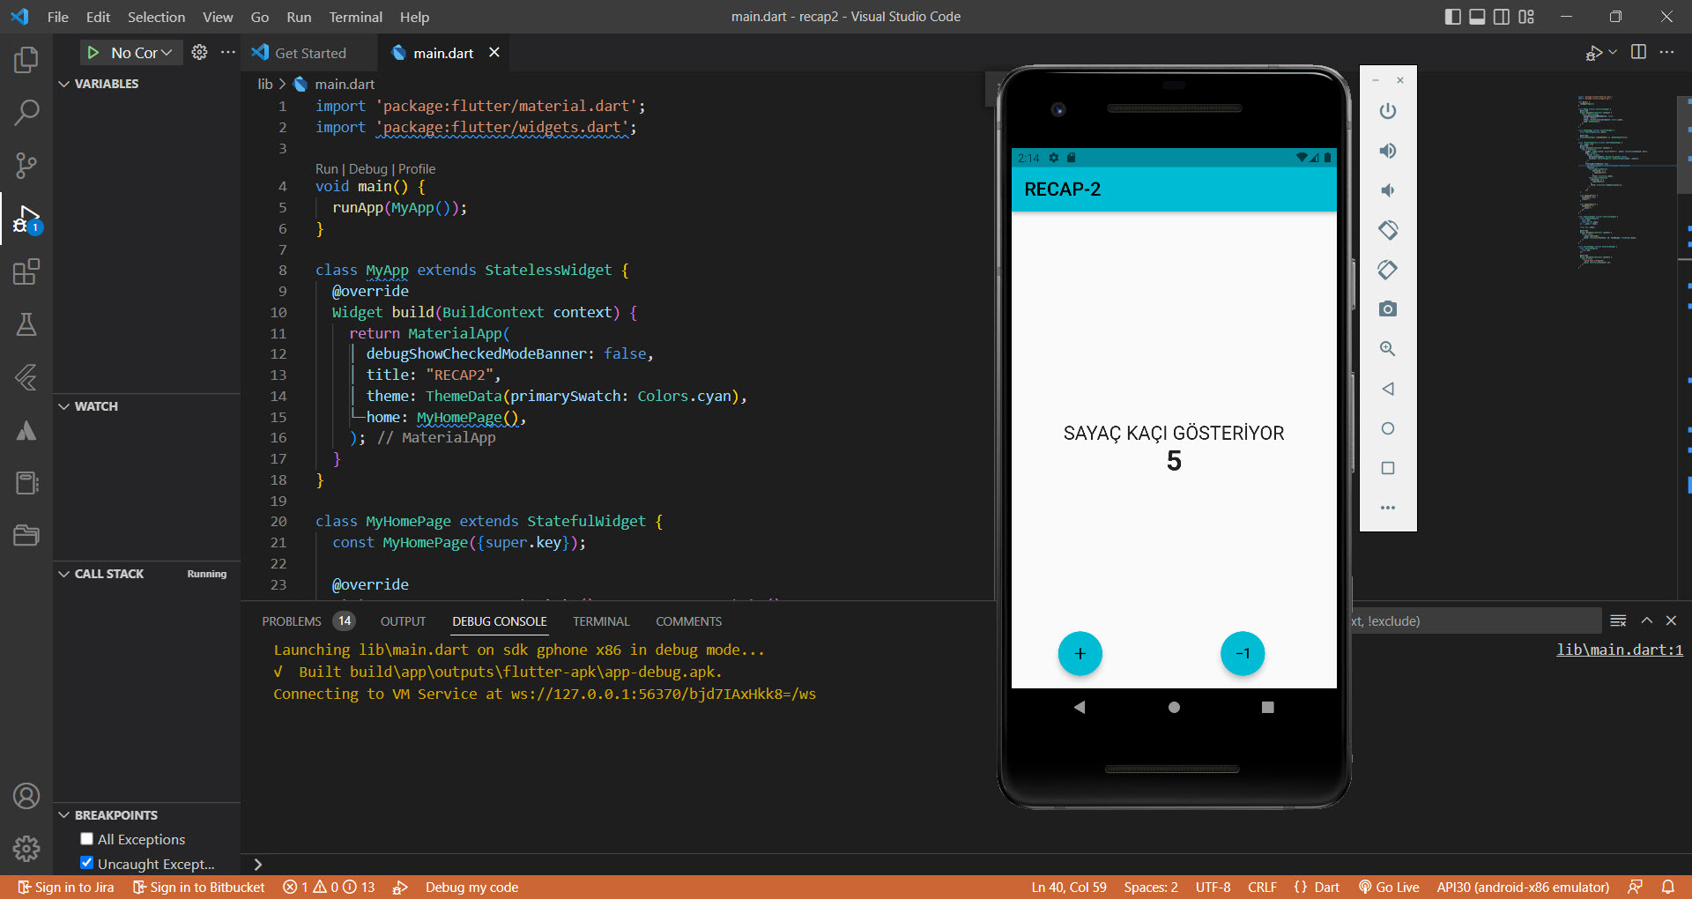Viewport: 1692px width, 899px height.
Task: Open the Source Control view
Action: tap(26, 166)
